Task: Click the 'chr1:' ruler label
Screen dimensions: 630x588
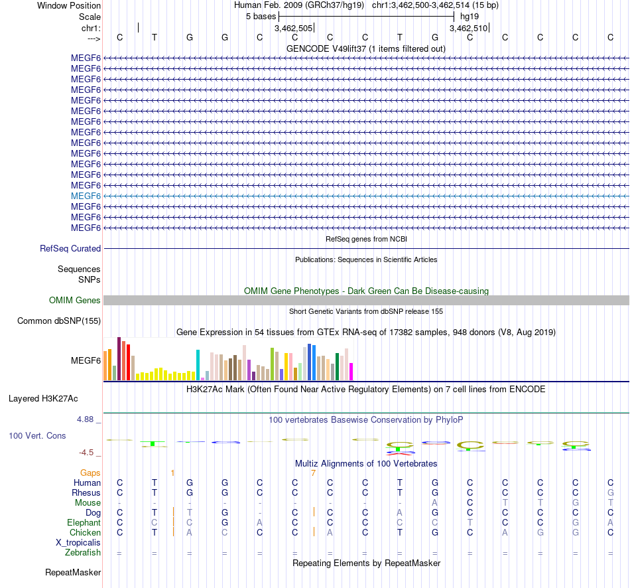Action: pos(91,28)
